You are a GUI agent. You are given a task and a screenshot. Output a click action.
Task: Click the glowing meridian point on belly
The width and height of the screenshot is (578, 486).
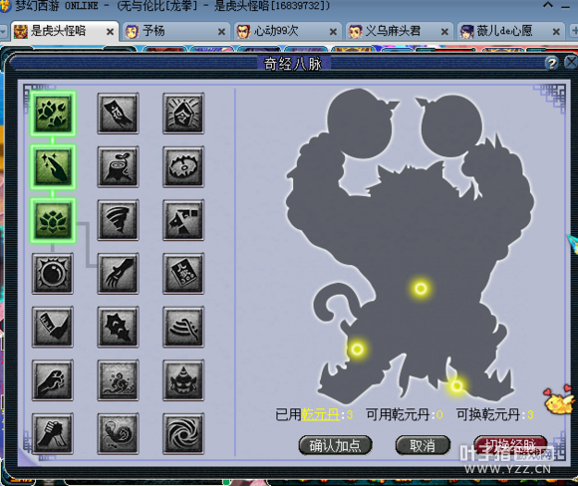tap(421, 288)
